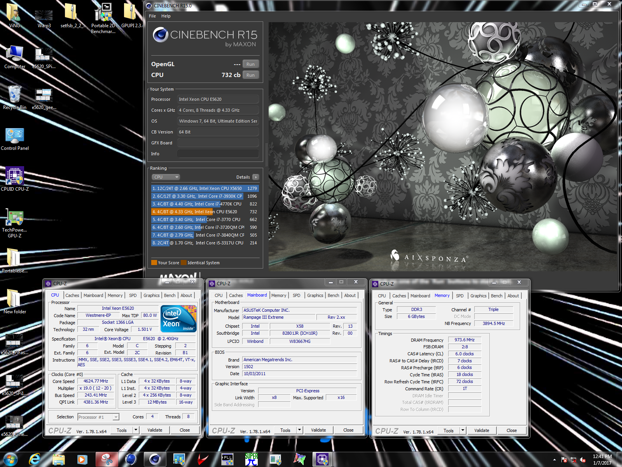622x467 pixels.
Task: Open the New folder desktop icon
Action: [15, 302]
